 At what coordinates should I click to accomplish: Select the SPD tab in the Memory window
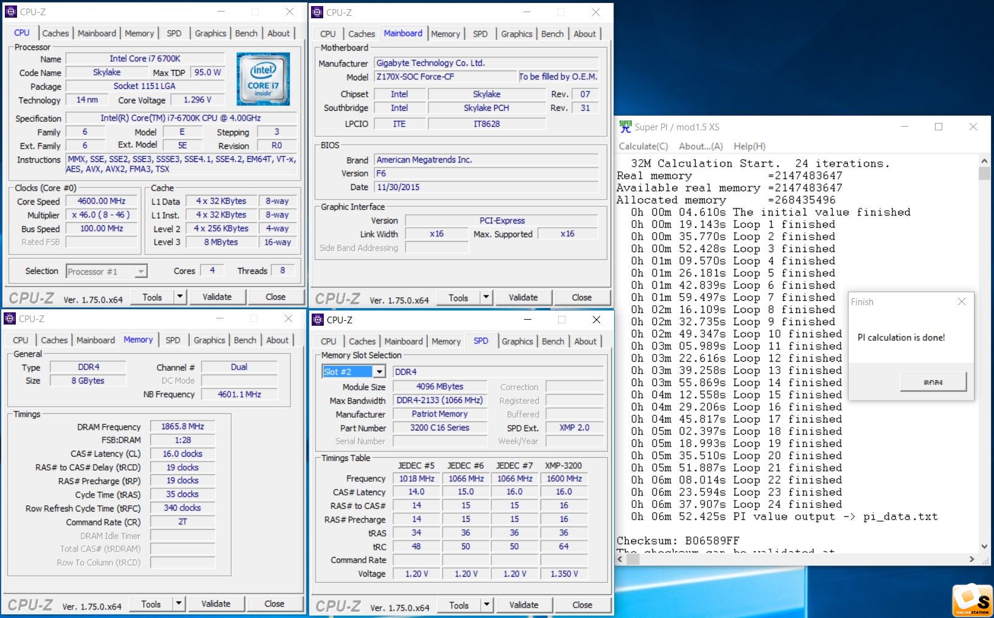click(x=173, y=340)
